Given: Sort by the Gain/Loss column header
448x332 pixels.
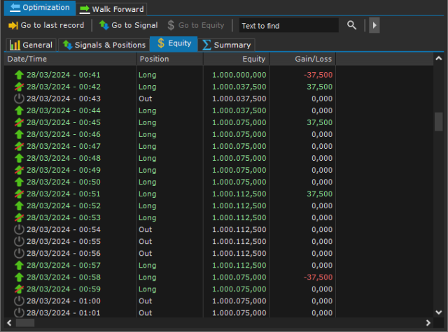Looking at the screenshot, I should (302, 59).
